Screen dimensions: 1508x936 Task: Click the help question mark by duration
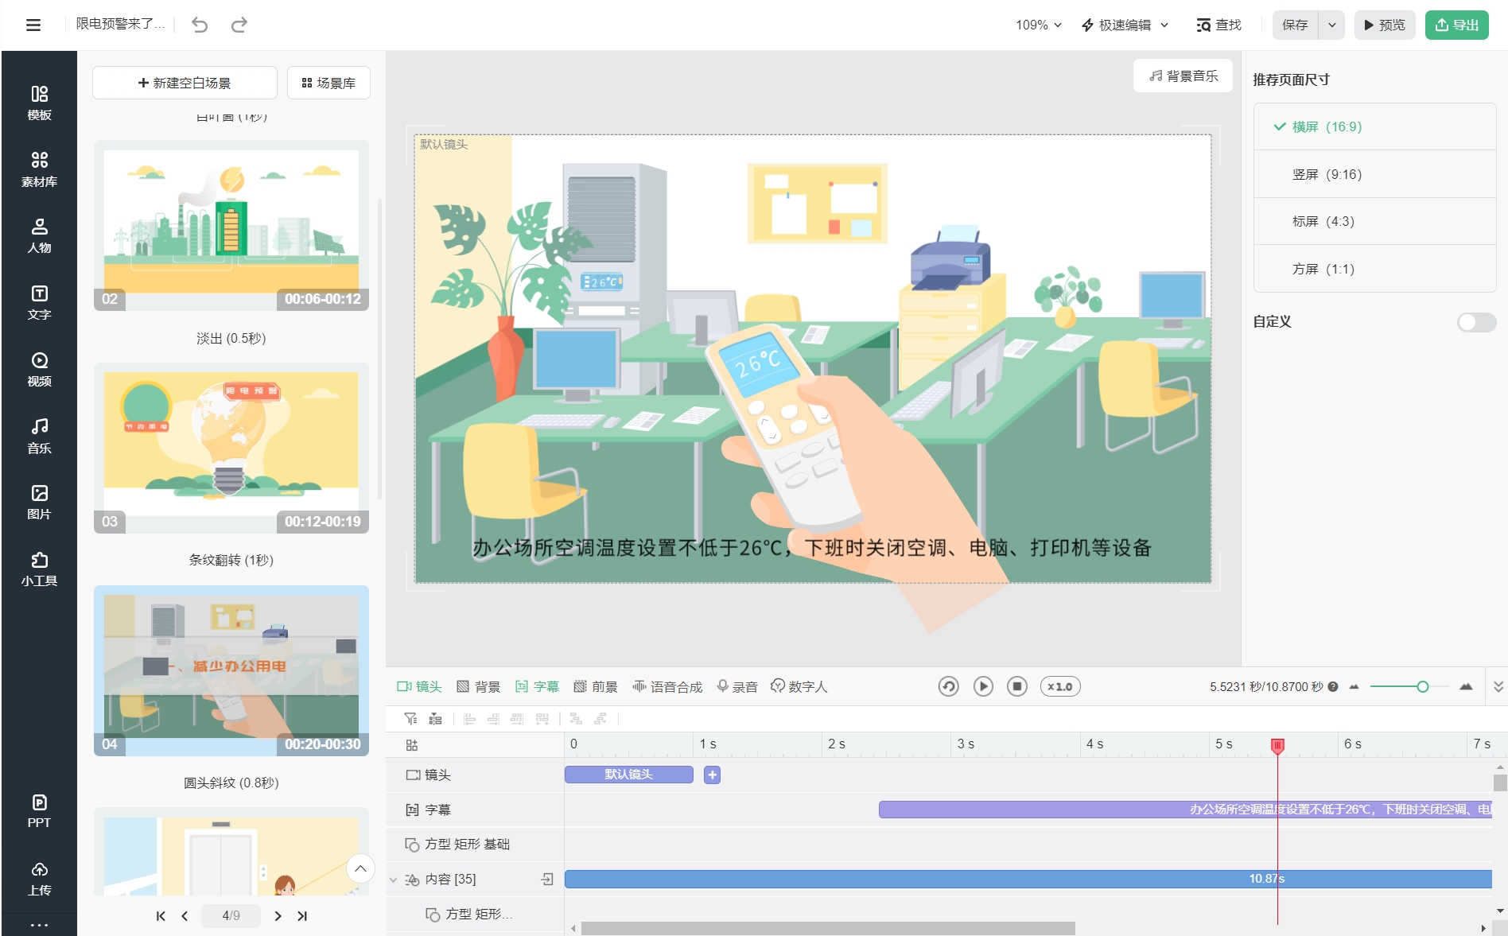point(1333,687)
